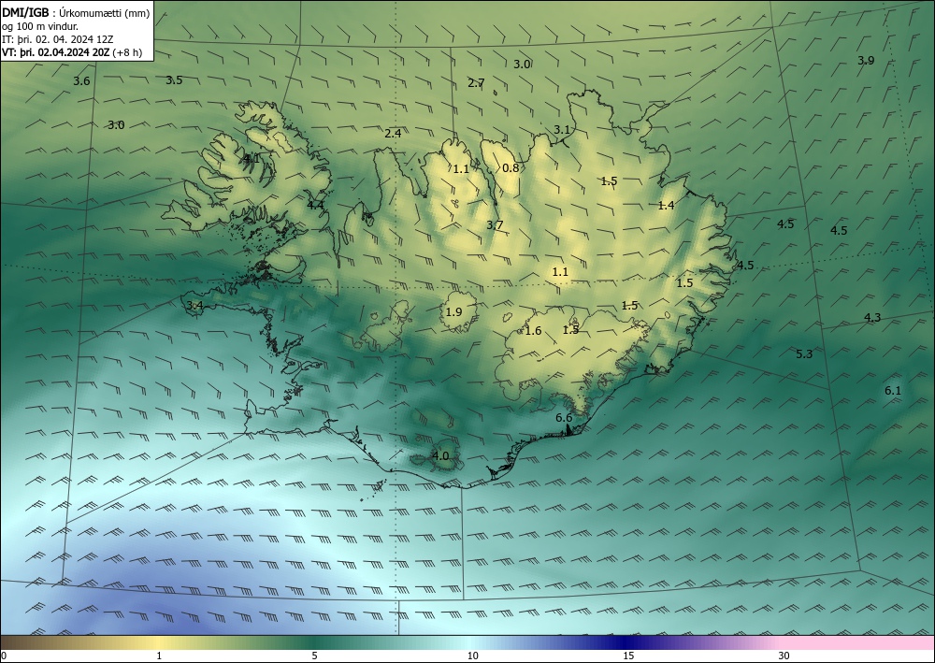This screenshot has height=663, width=935.
Task: Click the 0 label under the colour scale
Action: [x=4, y=656]
